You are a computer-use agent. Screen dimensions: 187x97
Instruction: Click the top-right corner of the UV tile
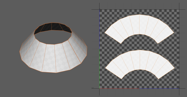click(x=179, y=10)
